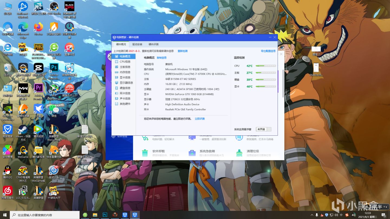Click the High Definition Audio Device text
This screenshot has width=390, height=219.
182,104
